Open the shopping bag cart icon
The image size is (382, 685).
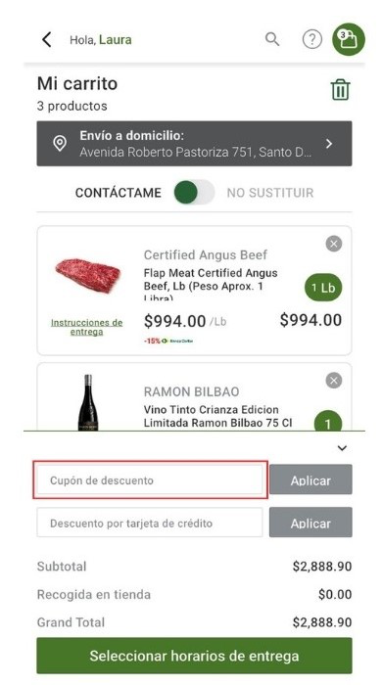coord(349,39)
